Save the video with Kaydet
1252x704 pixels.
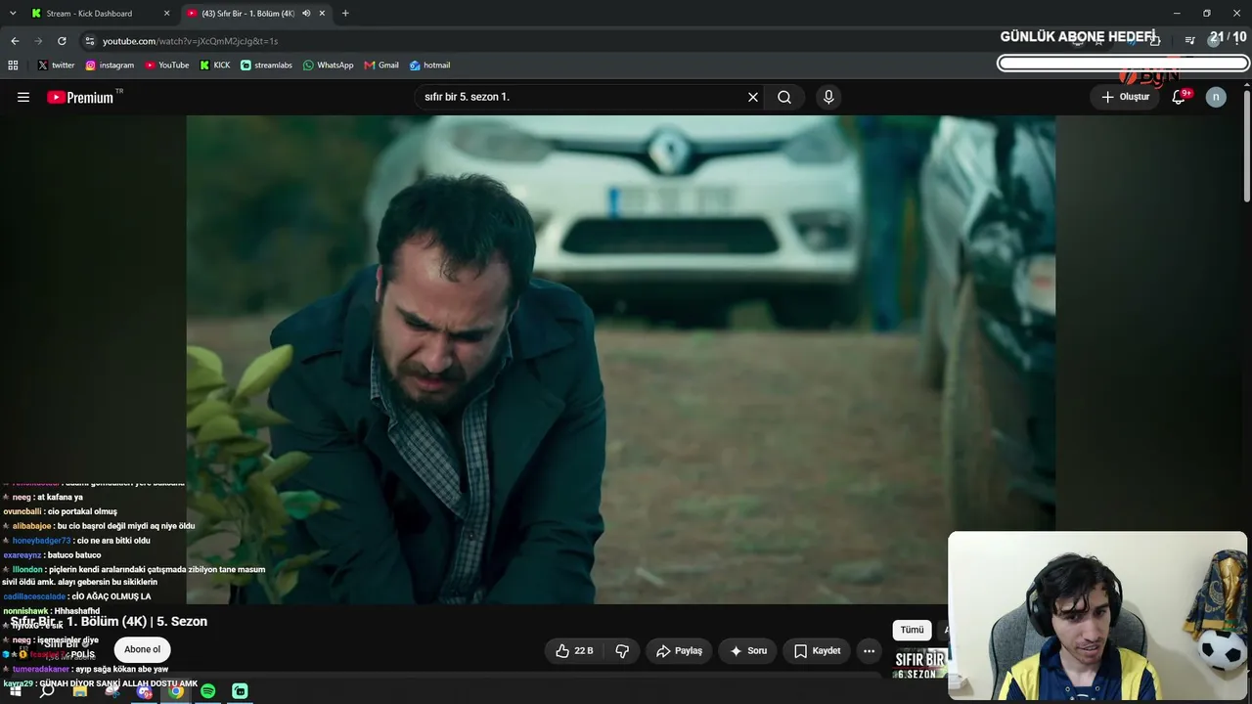pyautogui.click(x=817, y=650)
